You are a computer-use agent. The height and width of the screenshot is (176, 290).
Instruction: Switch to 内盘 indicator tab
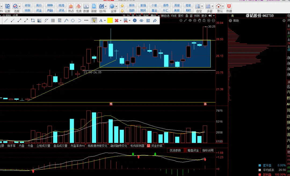[21, 146]
